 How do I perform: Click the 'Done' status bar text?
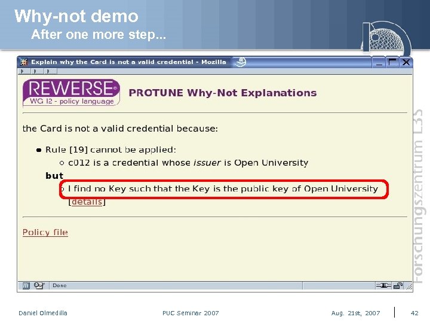(x=60, y=286)
